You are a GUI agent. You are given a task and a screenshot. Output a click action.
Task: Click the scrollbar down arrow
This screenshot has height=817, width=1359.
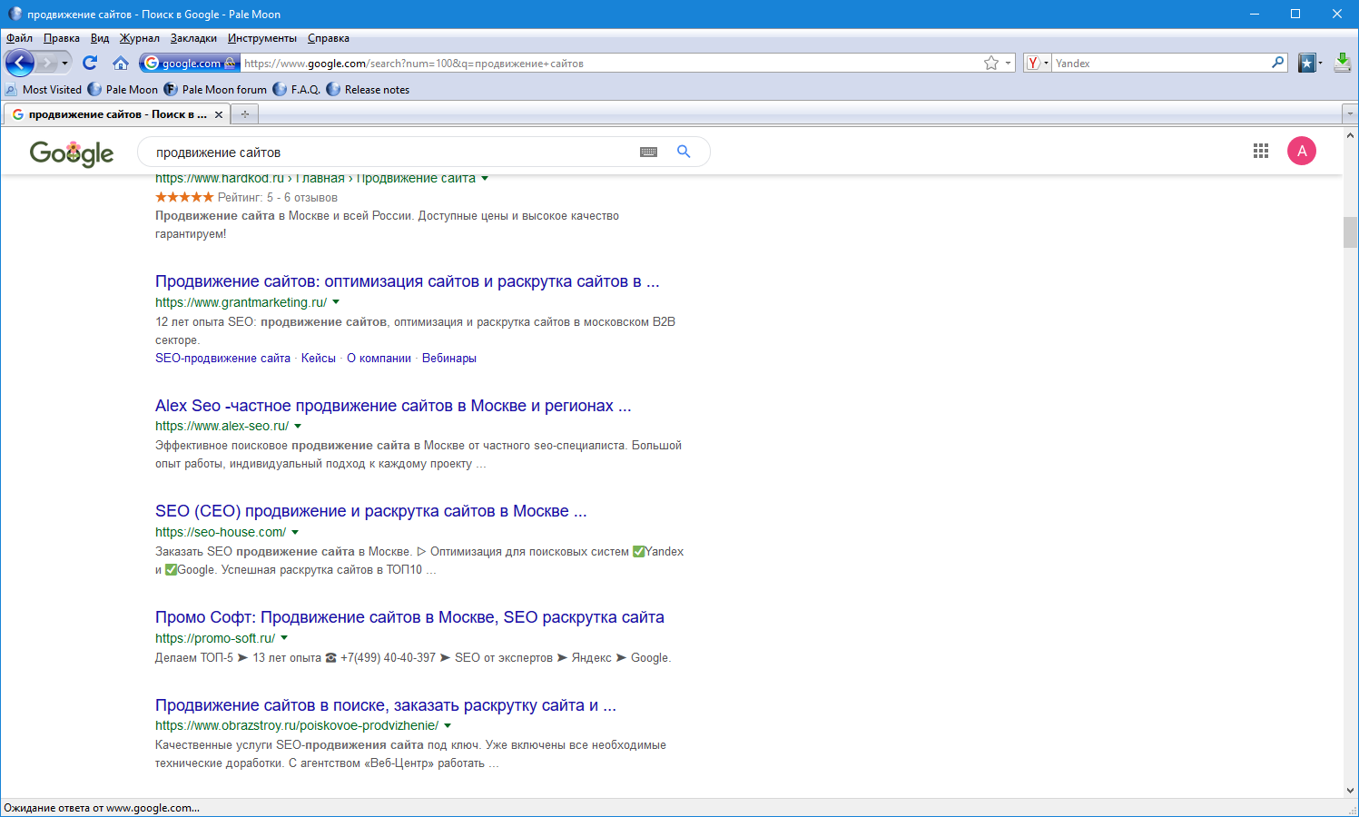(x=1350, y=790)
